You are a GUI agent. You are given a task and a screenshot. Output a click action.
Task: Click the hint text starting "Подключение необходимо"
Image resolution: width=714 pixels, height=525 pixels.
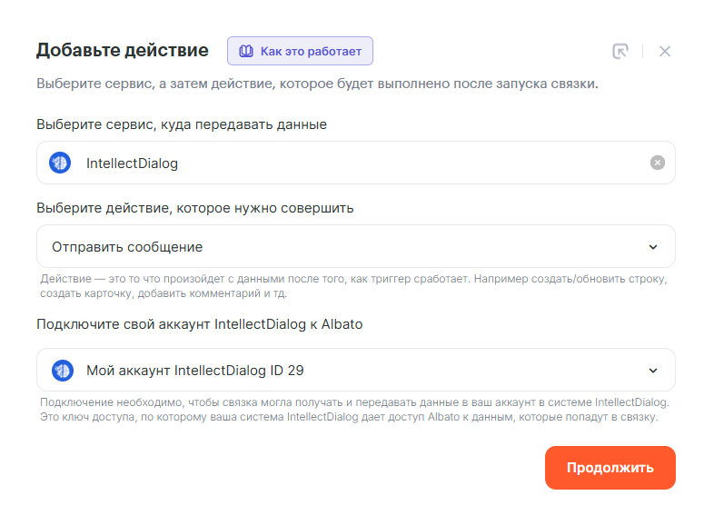coord(354,410)
